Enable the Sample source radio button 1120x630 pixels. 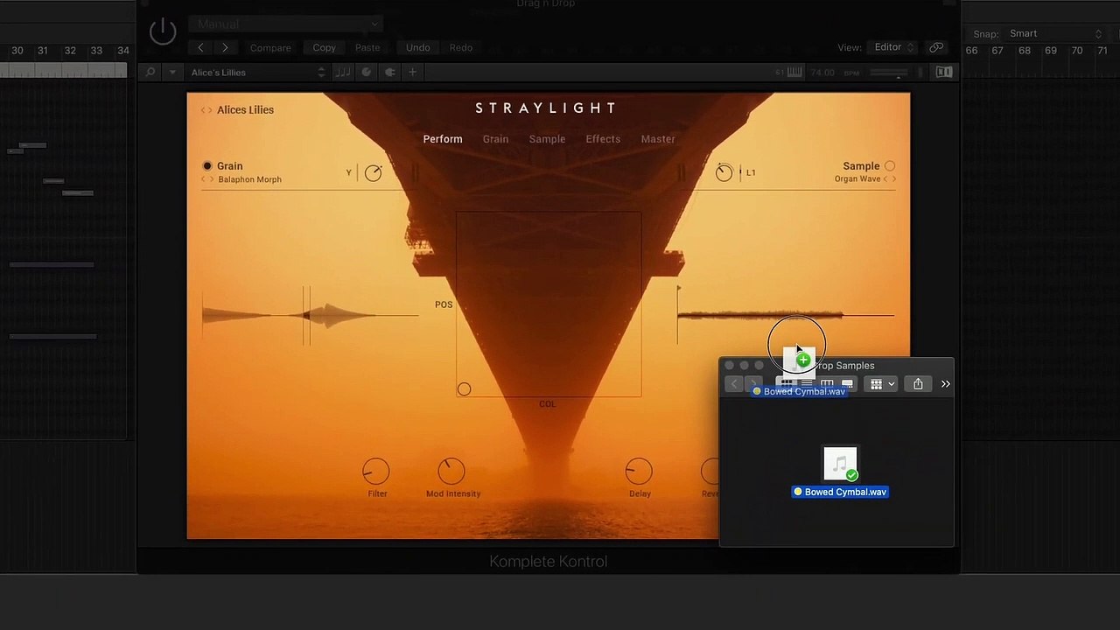pos(890,165)
